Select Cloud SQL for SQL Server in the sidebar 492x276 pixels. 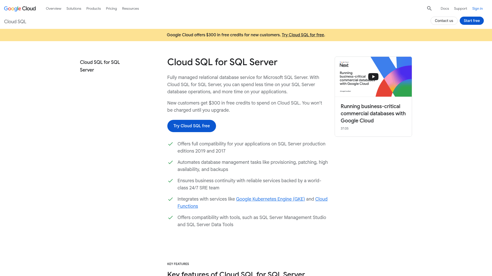click(100, 66)
